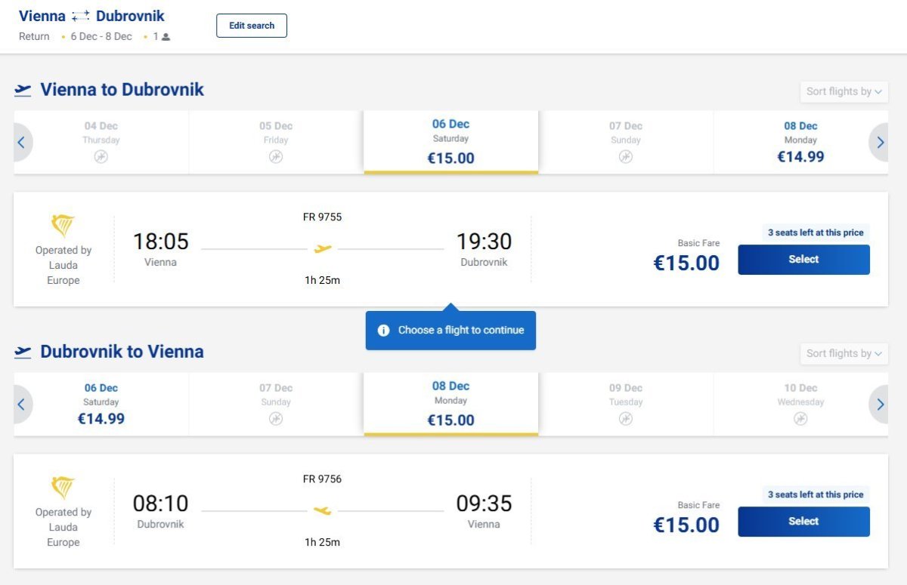The height and width of the screenshot is (585, 907).
Task: Click the round-trip arrows icon between Vienna and Dubrovnik
Action: click(x=81, y=17)
